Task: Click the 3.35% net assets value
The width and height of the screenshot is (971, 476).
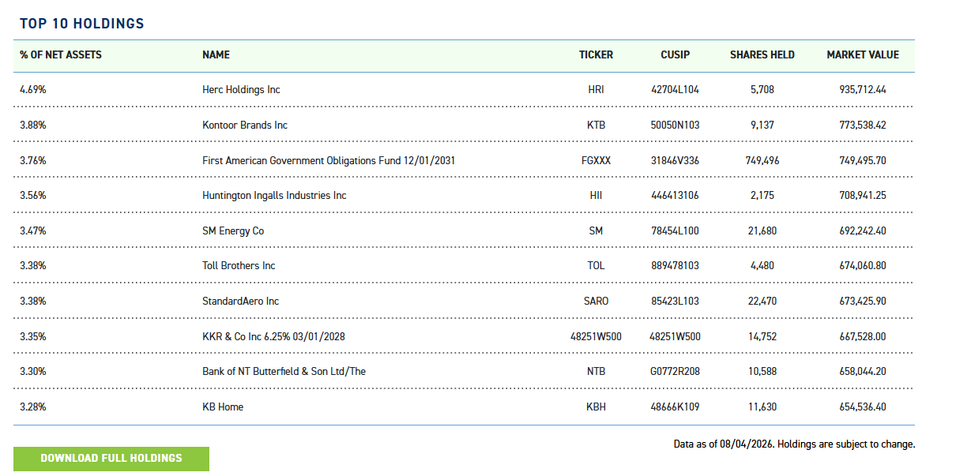Action: (33, 337)
